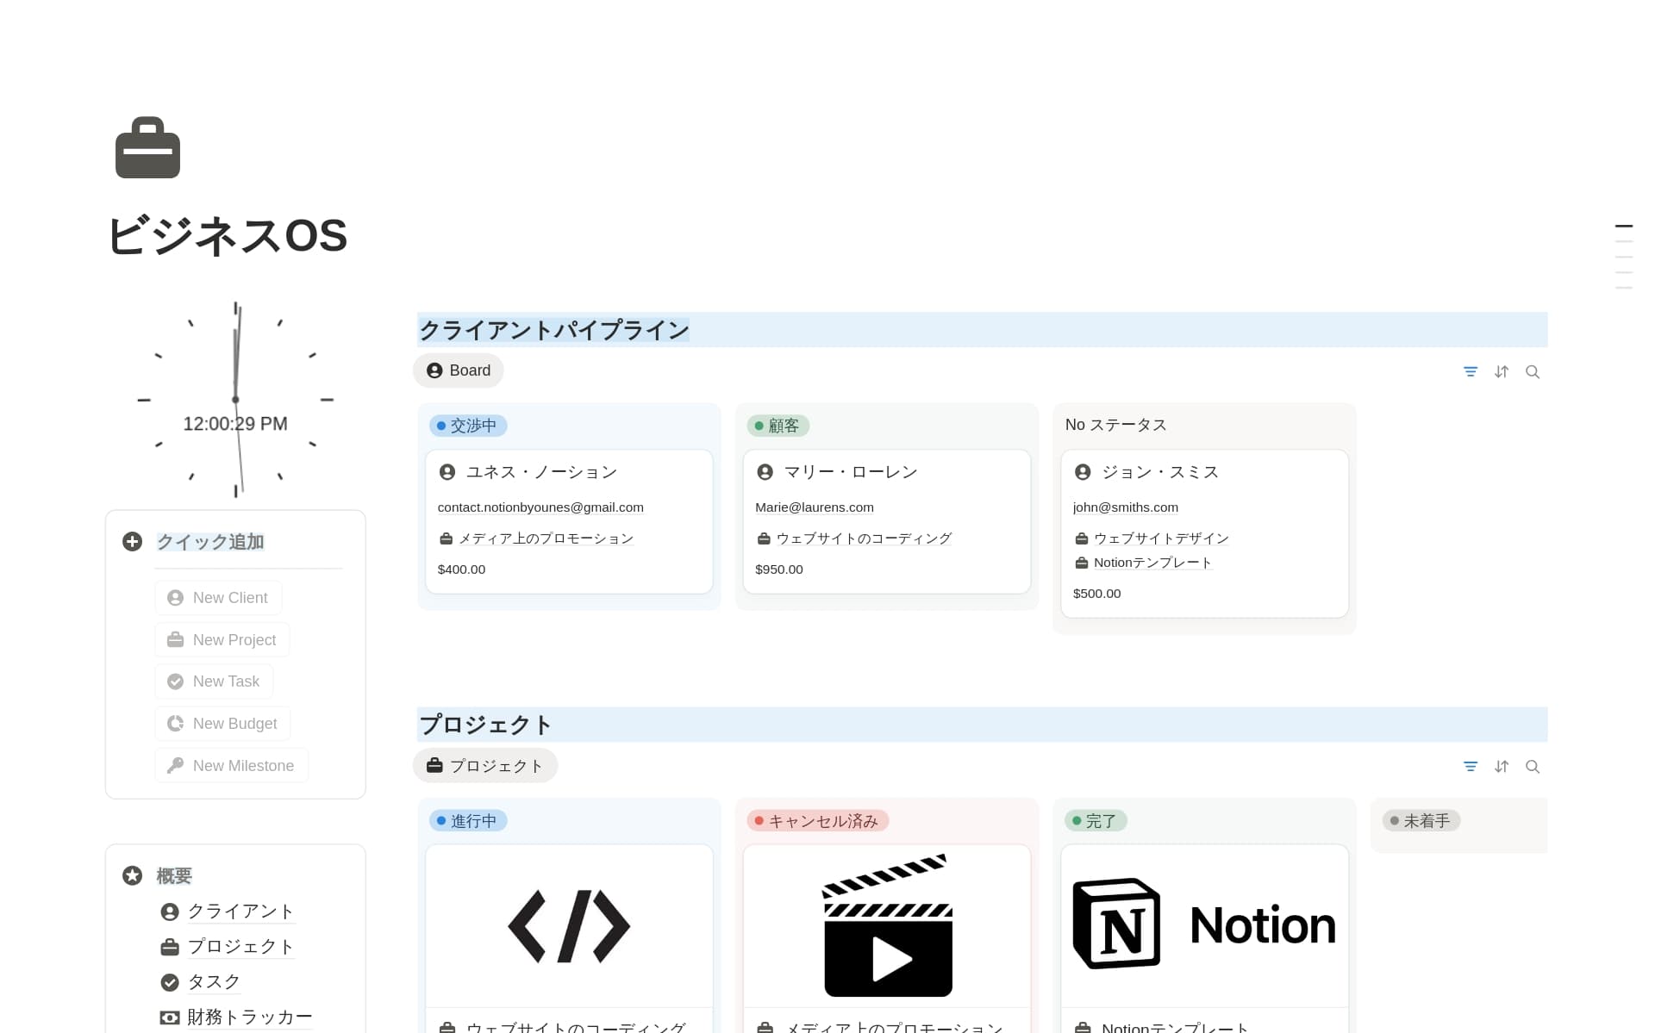This screenshot has width=1655, height=1033.
Task: Select the プロジェクト view tab
Action: (x=485, y=766)
